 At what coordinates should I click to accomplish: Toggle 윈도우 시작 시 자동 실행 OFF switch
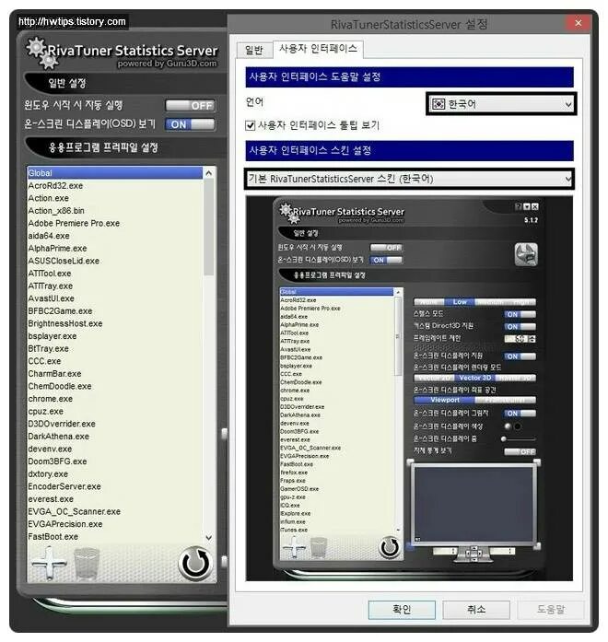click(191, 106)
